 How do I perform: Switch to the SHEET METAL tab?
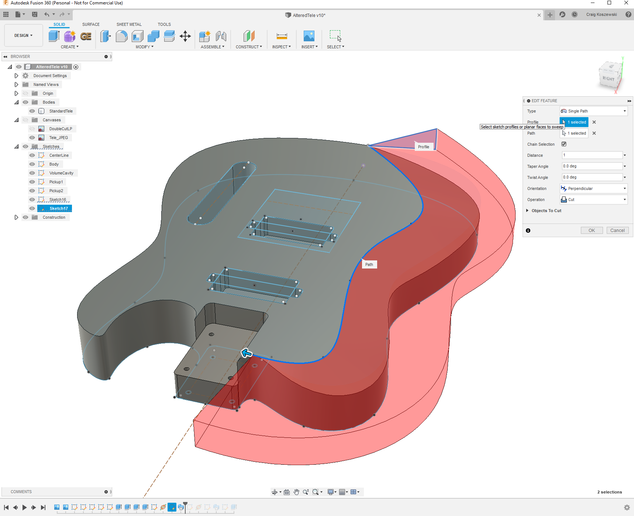129,24
